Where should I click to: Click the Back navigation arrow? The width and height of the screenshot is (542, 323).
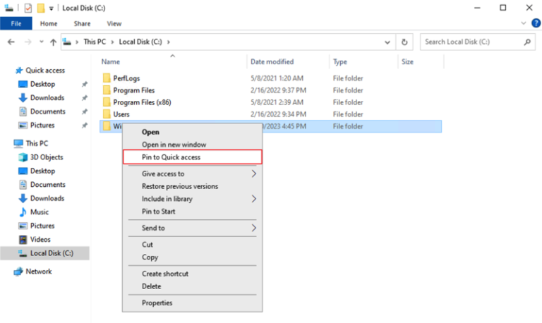point(11,42)
